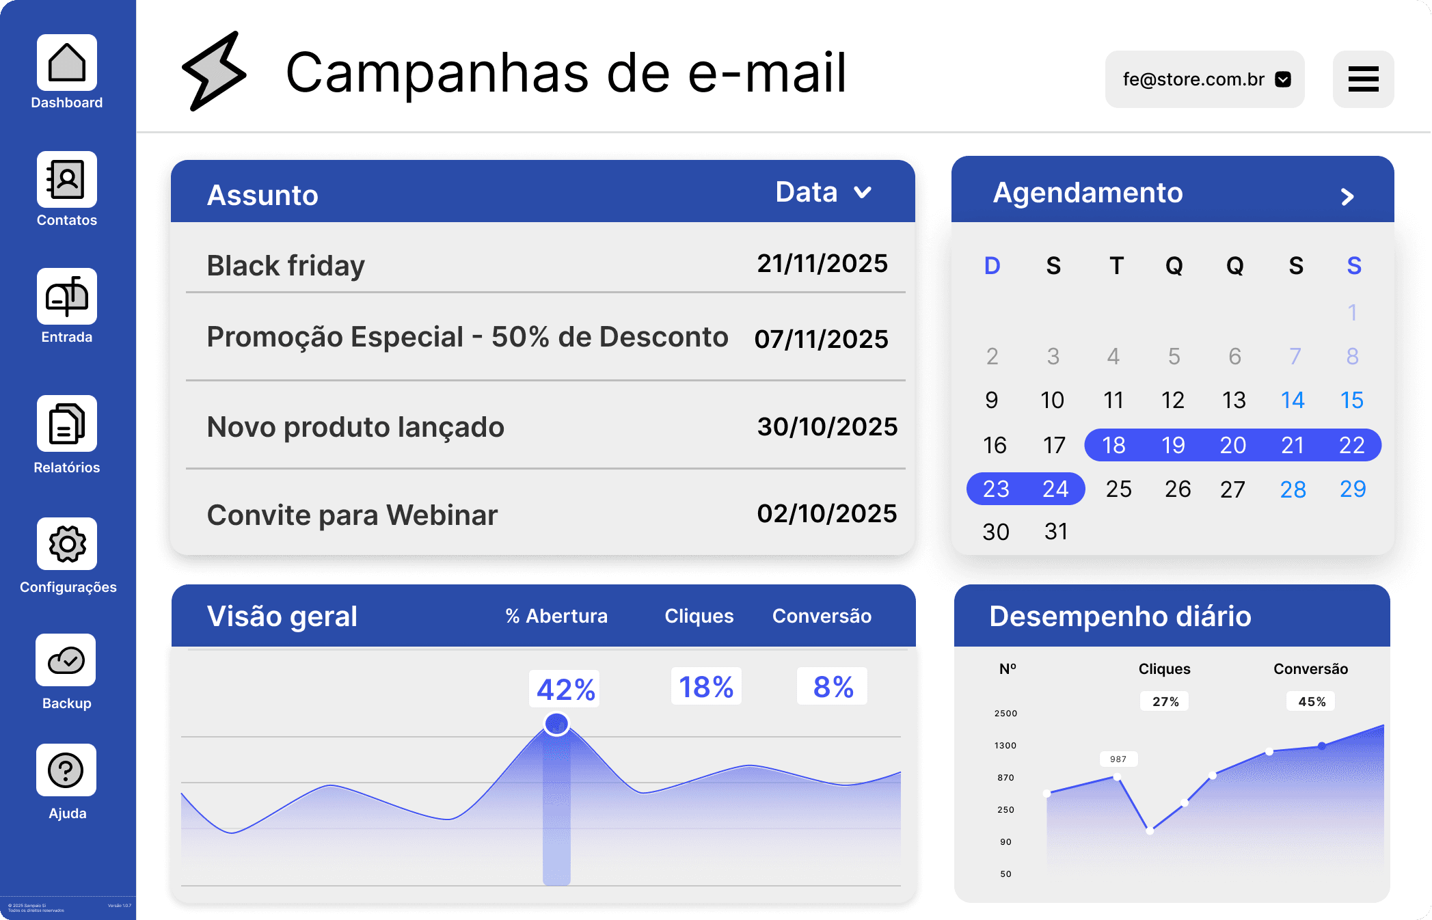Open the Contatos address book icon
Screen dimensions: 1432x920
coord(66,179)
